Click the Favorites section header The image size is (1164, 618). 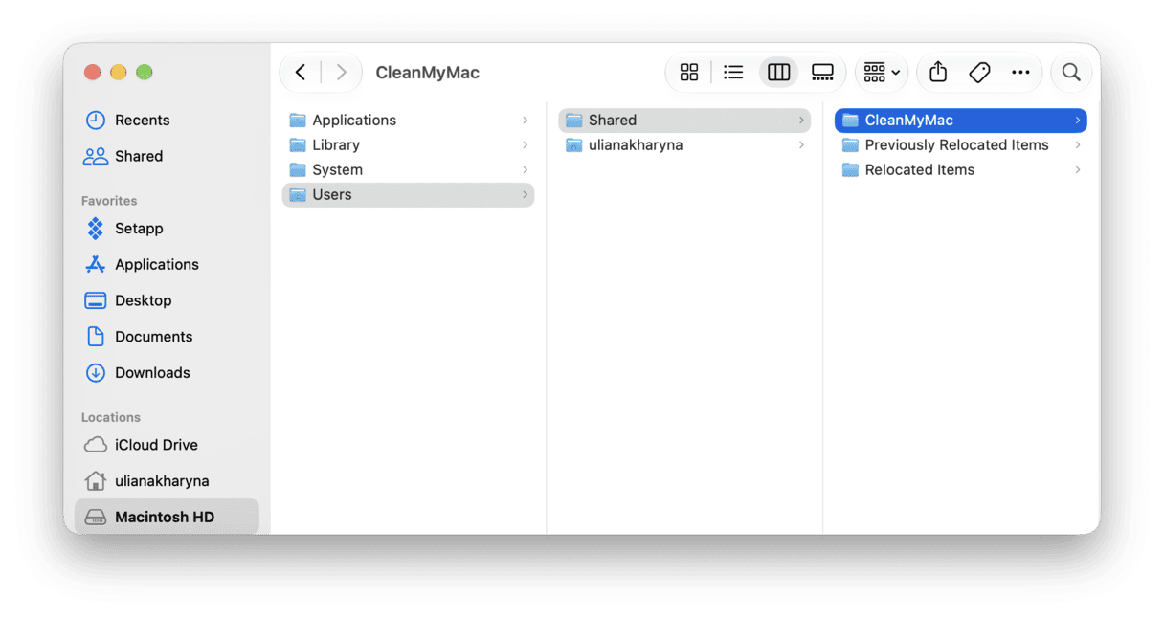pyautogui.click(x=109, y=201)
